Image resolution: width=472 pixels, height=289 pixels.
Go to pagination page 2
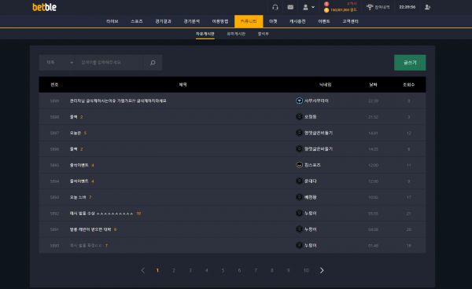(174, 270)
